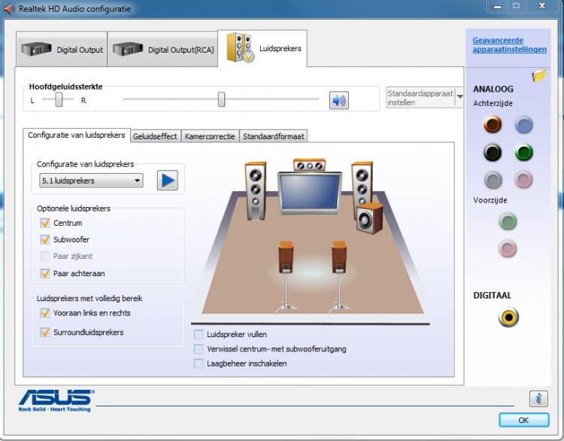This screenshot has width=564, height=441.
Task: Open the connector settings folder icon
Action: [x=539, y=75]
